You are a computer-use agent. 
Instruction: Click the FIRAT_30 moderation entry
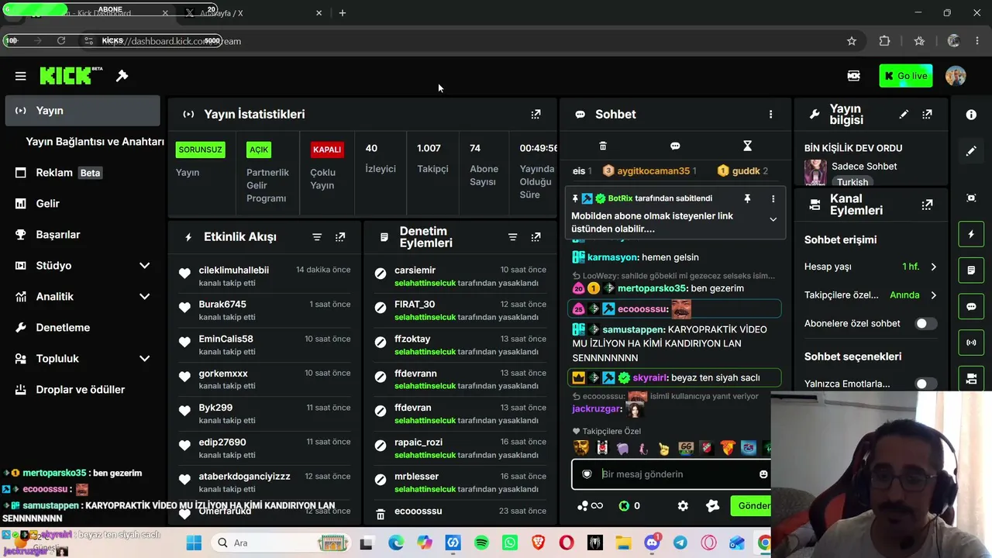tap(460, 310)
